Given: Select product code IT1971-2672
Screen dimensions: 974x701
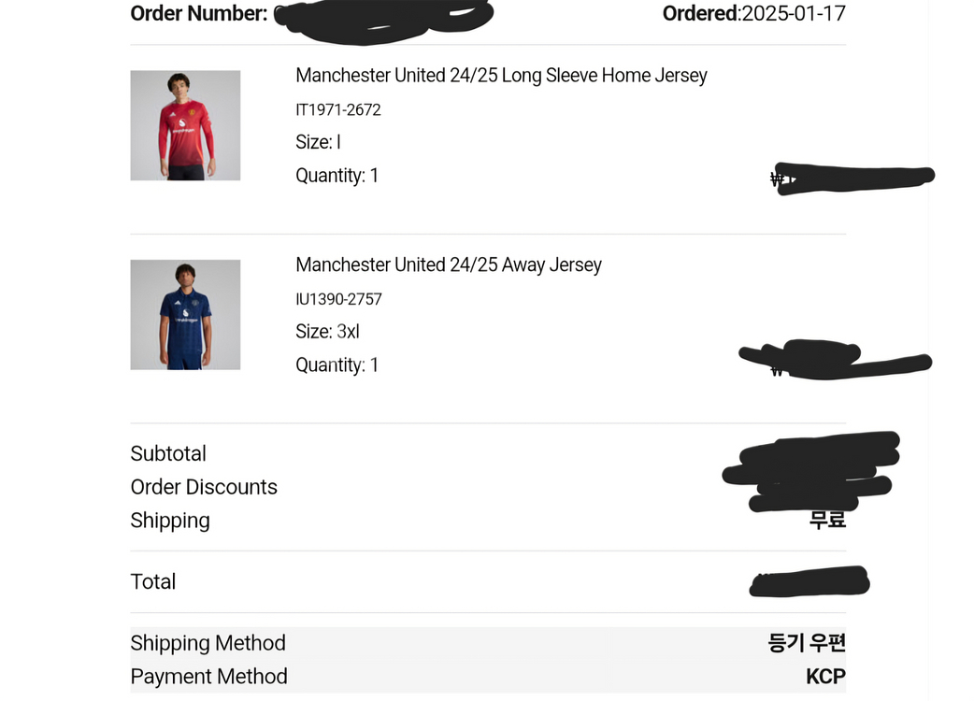Looking at the screenshot, I should point(338,110).
